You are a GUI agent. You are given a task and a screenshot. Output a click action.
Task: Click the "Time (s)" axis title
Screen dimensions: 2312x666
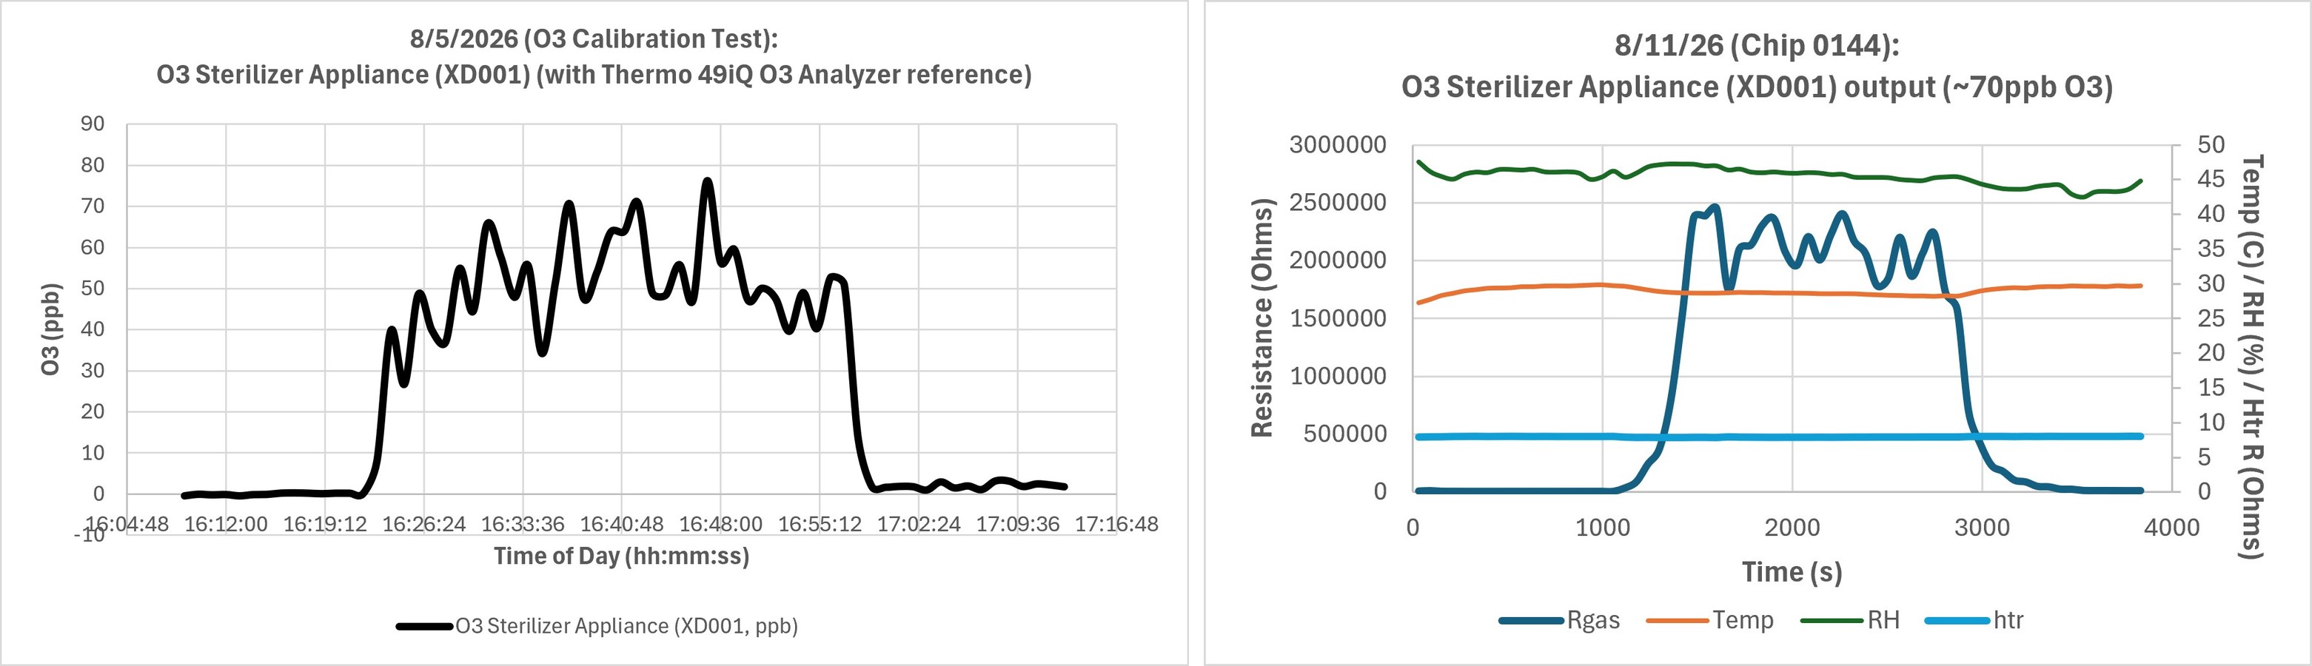point(1792,572)
